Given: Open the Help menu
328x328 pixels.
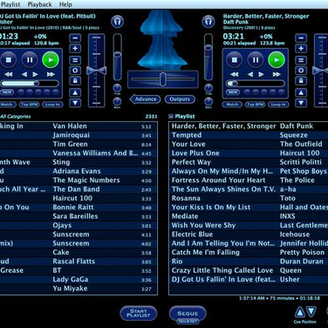Looking at the screenshot, I should 65,4.
